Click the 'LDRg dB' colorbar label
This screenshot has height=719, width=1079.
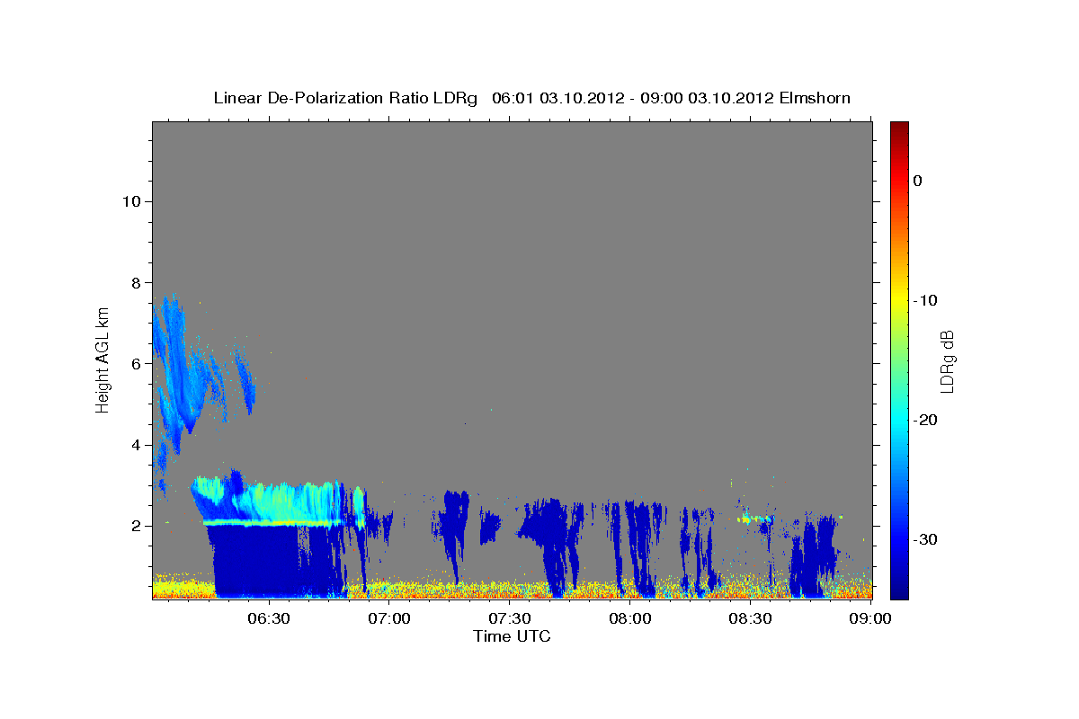946,359
